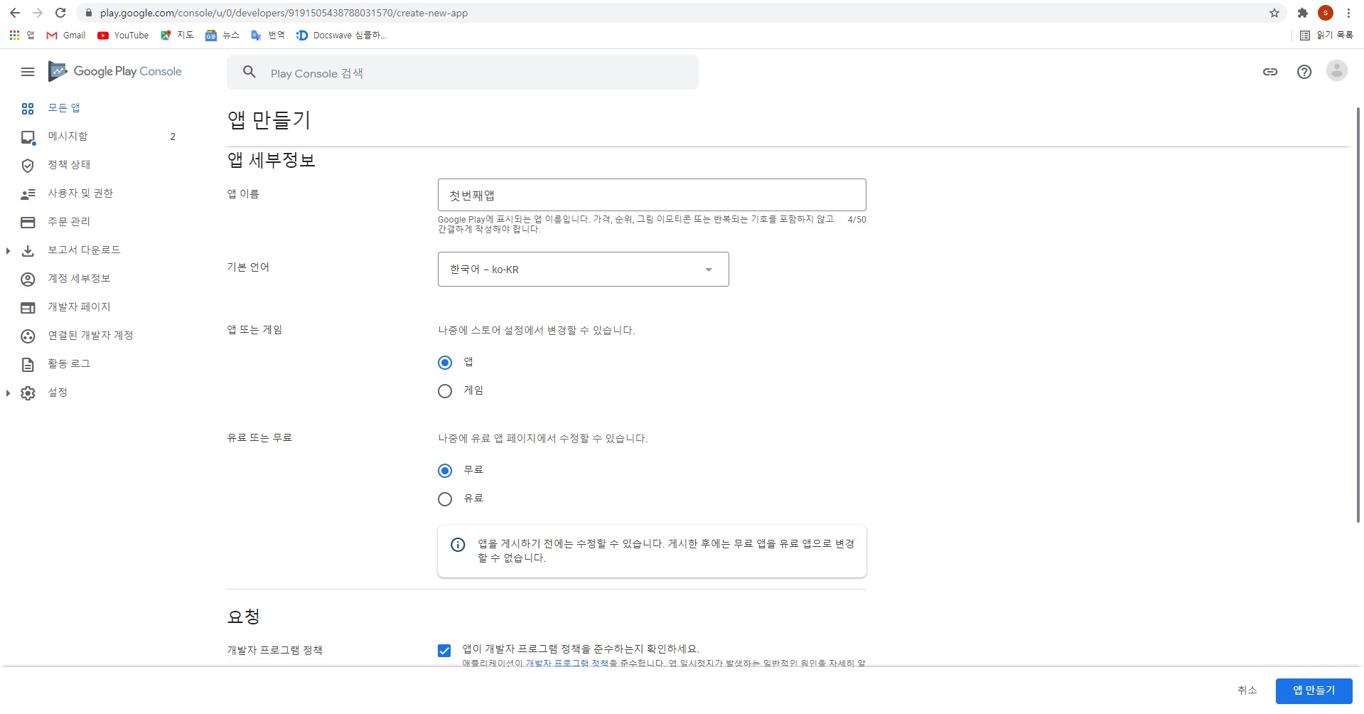The width and height of the screenshot is (1364, 714).
Task: Open the Docswave bookmark
Action: point(341,35)
